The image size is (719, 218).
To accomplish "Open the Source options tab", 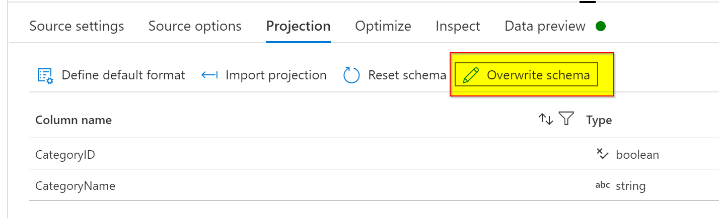I will pyautogui.click(x=195, y=26).
